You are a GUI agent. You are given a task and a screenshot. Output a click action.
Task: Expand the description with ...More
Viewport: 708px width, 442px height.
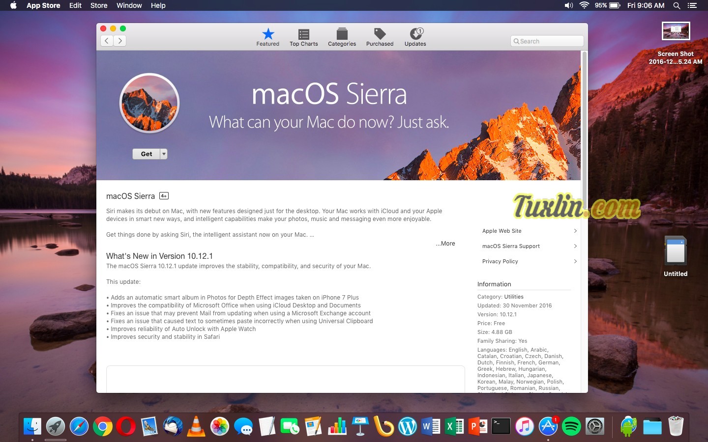(x=445, y=244)
